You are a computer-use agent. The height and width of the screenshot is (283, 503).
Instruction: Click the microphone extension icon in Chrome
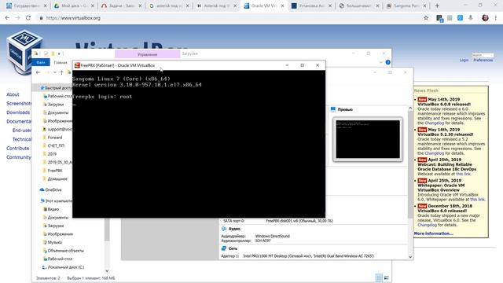471,18
